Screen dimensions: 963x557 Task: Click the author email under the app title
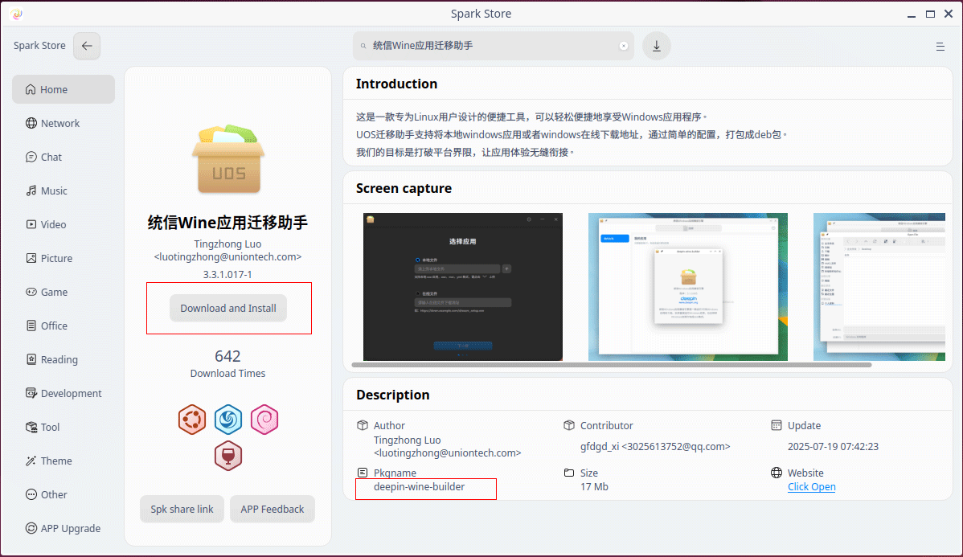pos(227,257)
